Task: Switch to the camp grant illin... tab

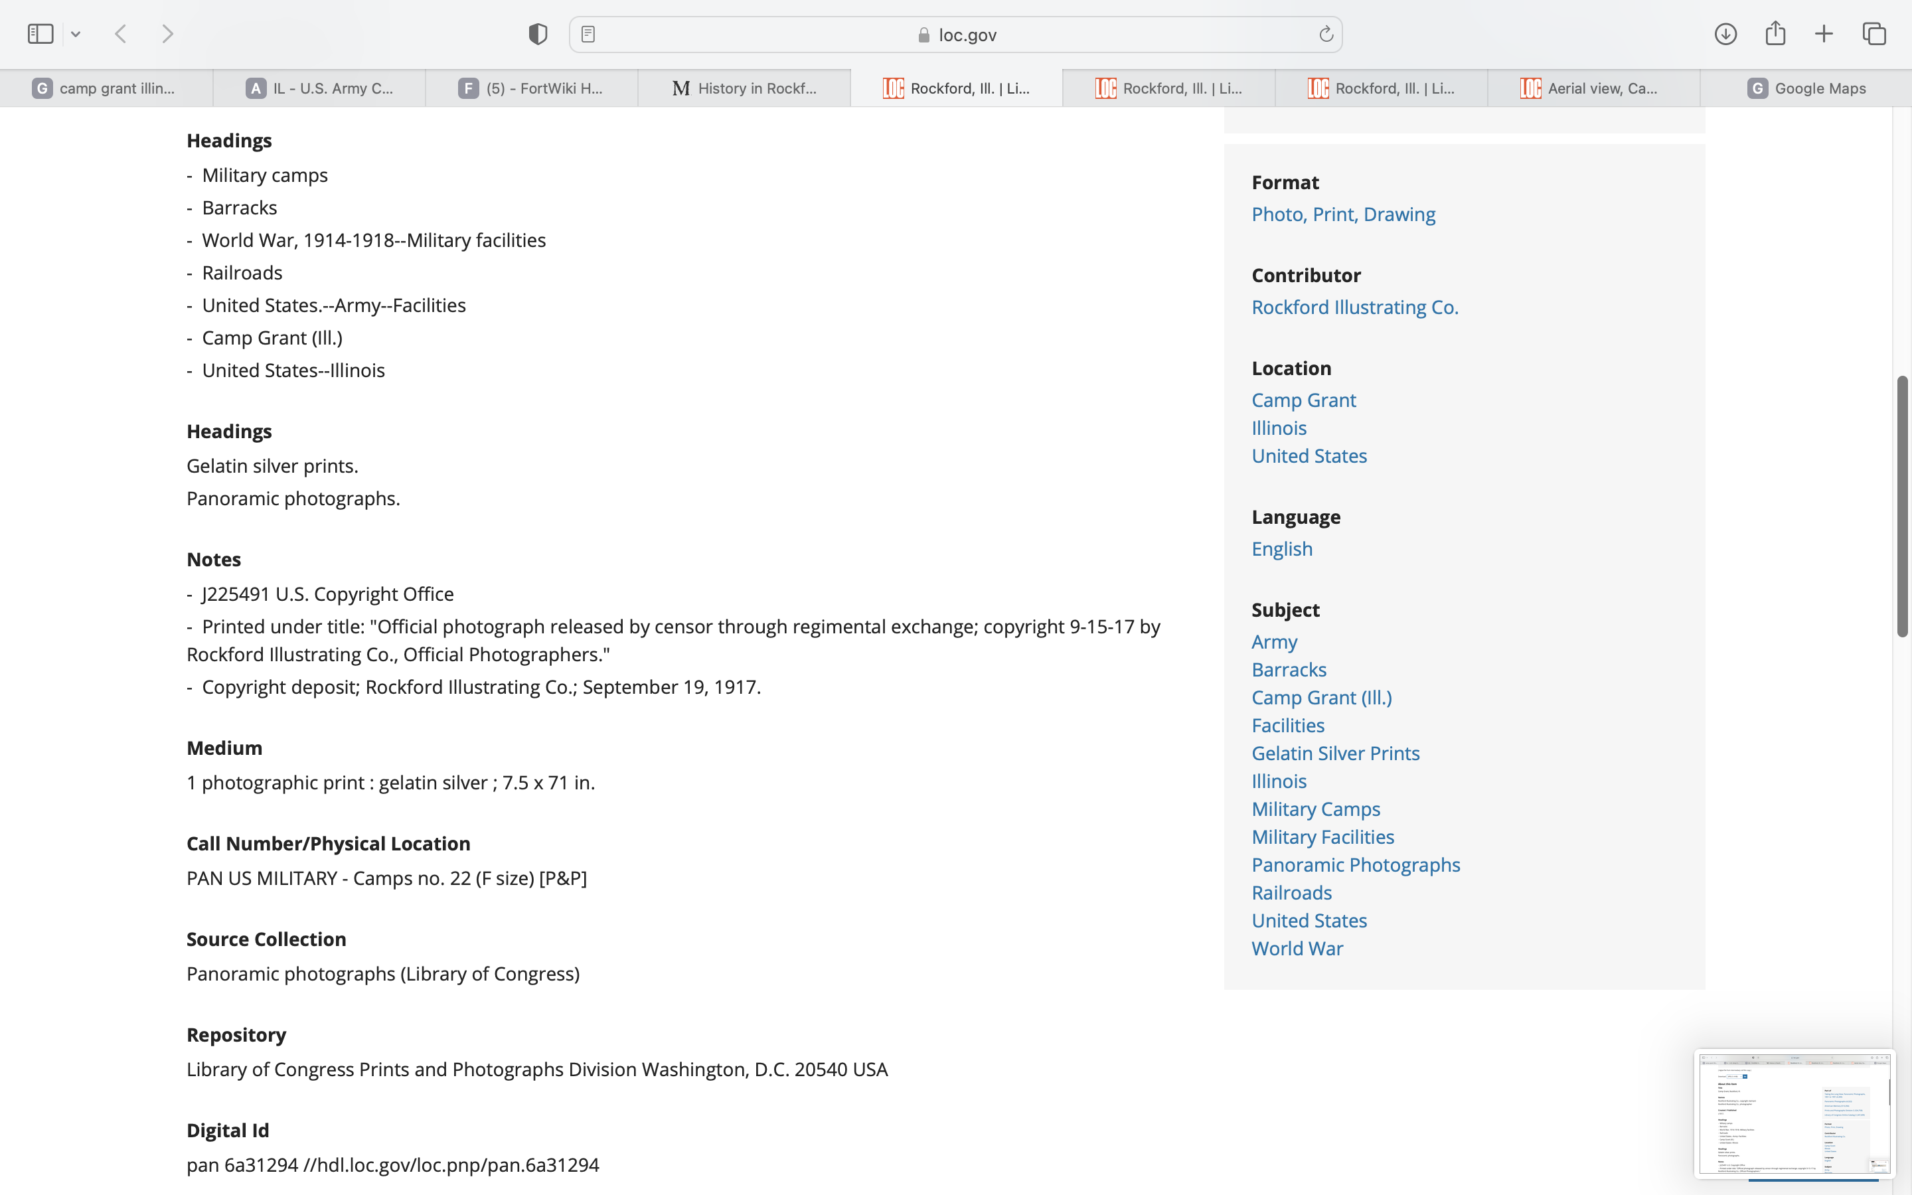Action: 106,88
